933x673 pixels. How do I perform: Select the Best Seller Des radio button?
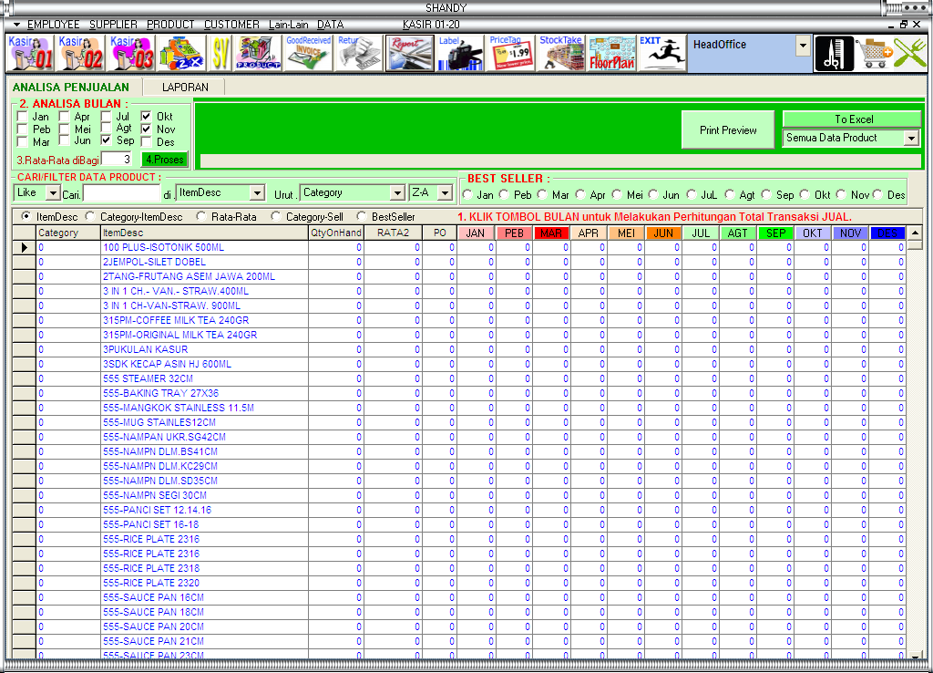877,194
